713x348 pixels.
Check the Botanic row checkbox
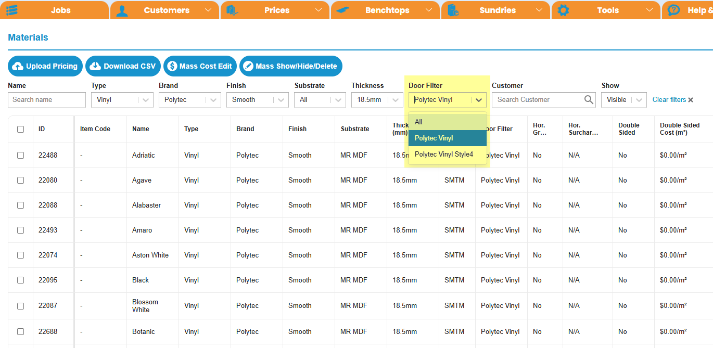20,331
